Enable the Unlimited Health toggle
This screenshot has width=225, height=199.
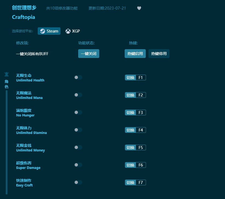click(78, 77)
